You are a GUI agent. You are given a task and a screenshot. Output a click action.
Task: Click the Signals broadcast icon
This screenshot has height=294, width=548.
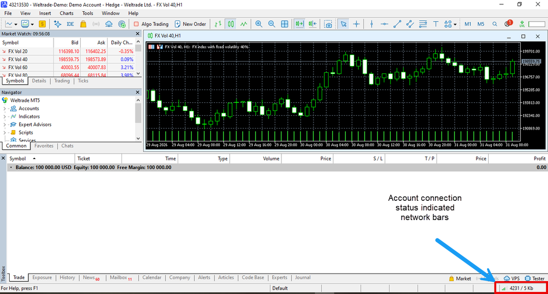tap(96, 24)
